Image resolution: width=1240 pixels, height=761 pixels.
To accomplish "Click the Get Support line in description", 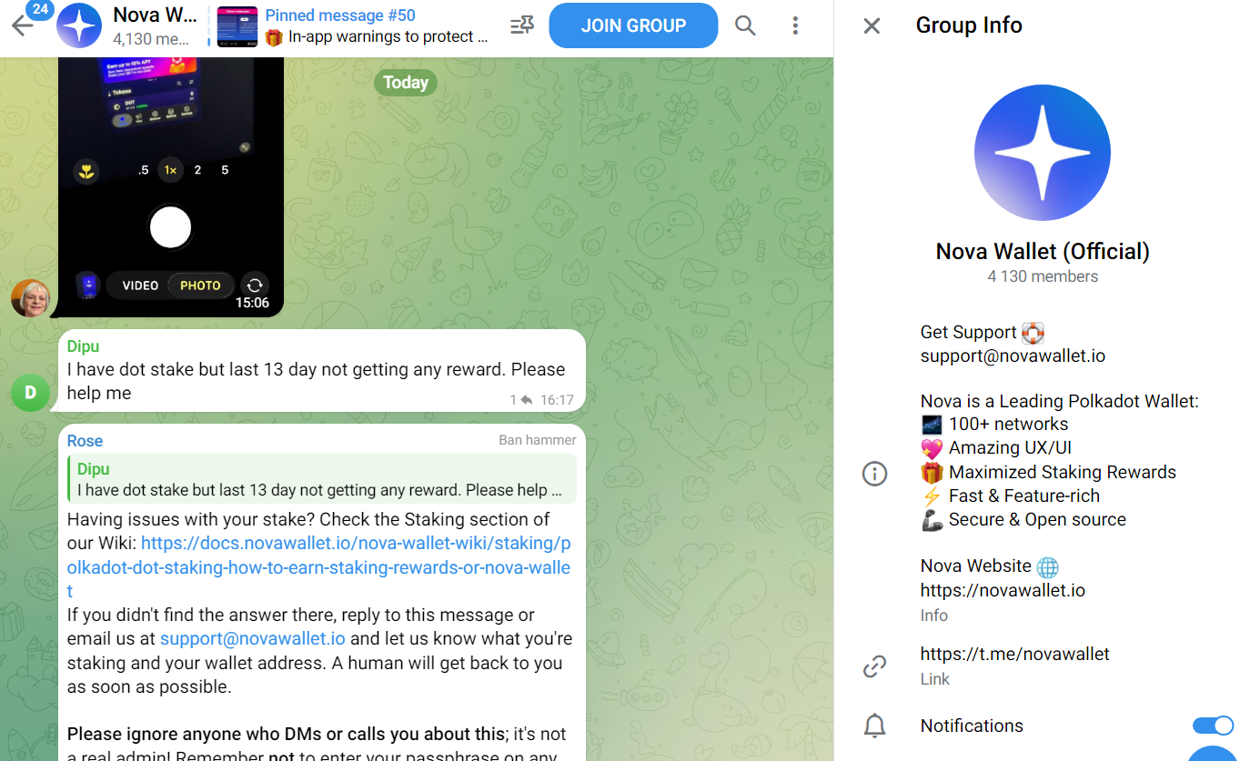I will 983,333.
